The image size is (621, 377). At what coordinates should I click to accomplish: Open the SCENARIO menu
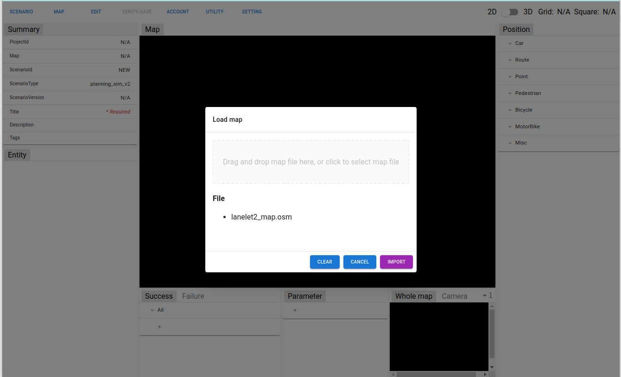pyautogui.click(x=21, y=12)
